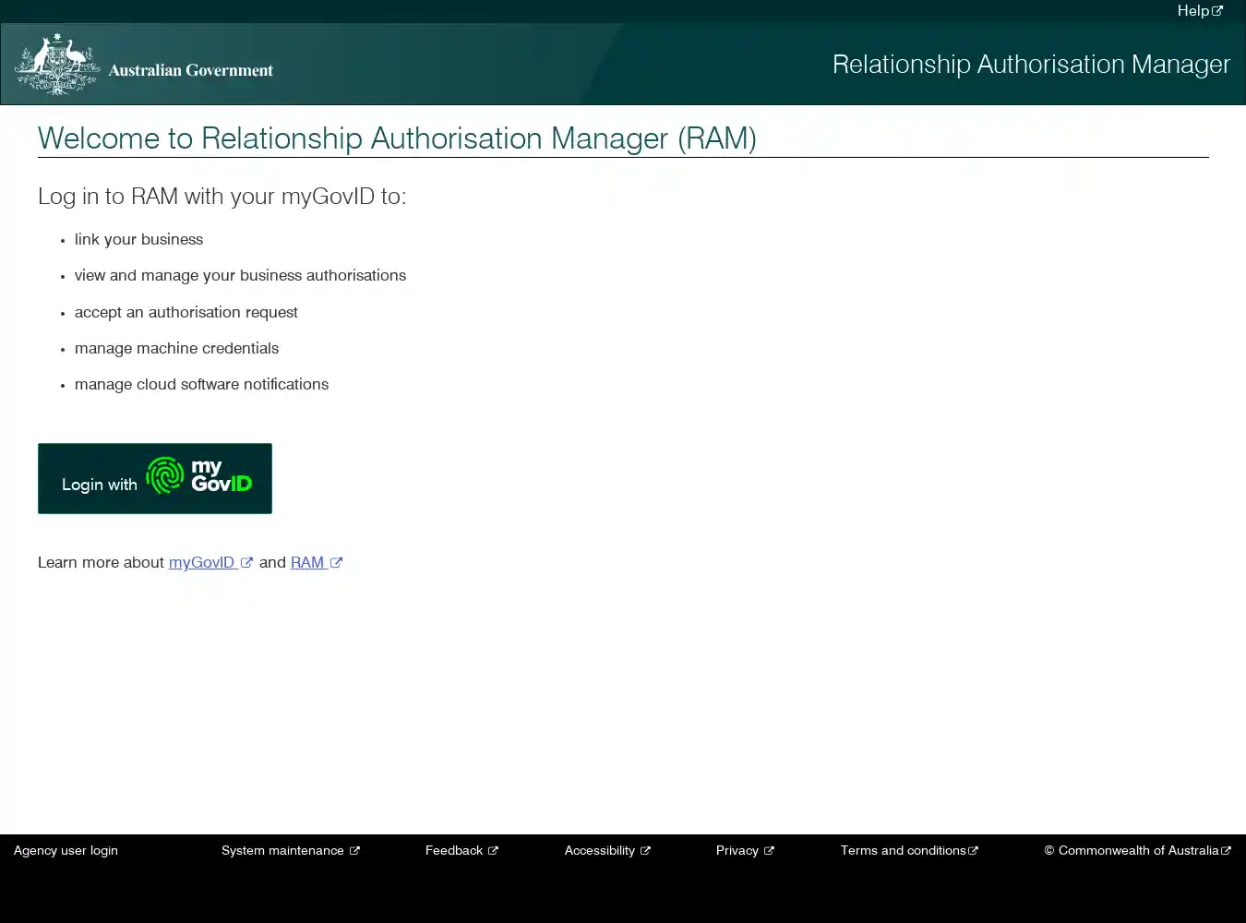Click the Australian Government coat of arms logo
This screenshot has height=923, width=1246.
(x=56, y=64)
